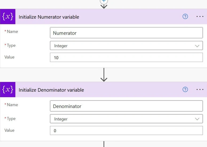The height and width of the screenshot is (147, 207).
Task: Open the Numerator action ellipsis menu
Action: tap(200, 16)
